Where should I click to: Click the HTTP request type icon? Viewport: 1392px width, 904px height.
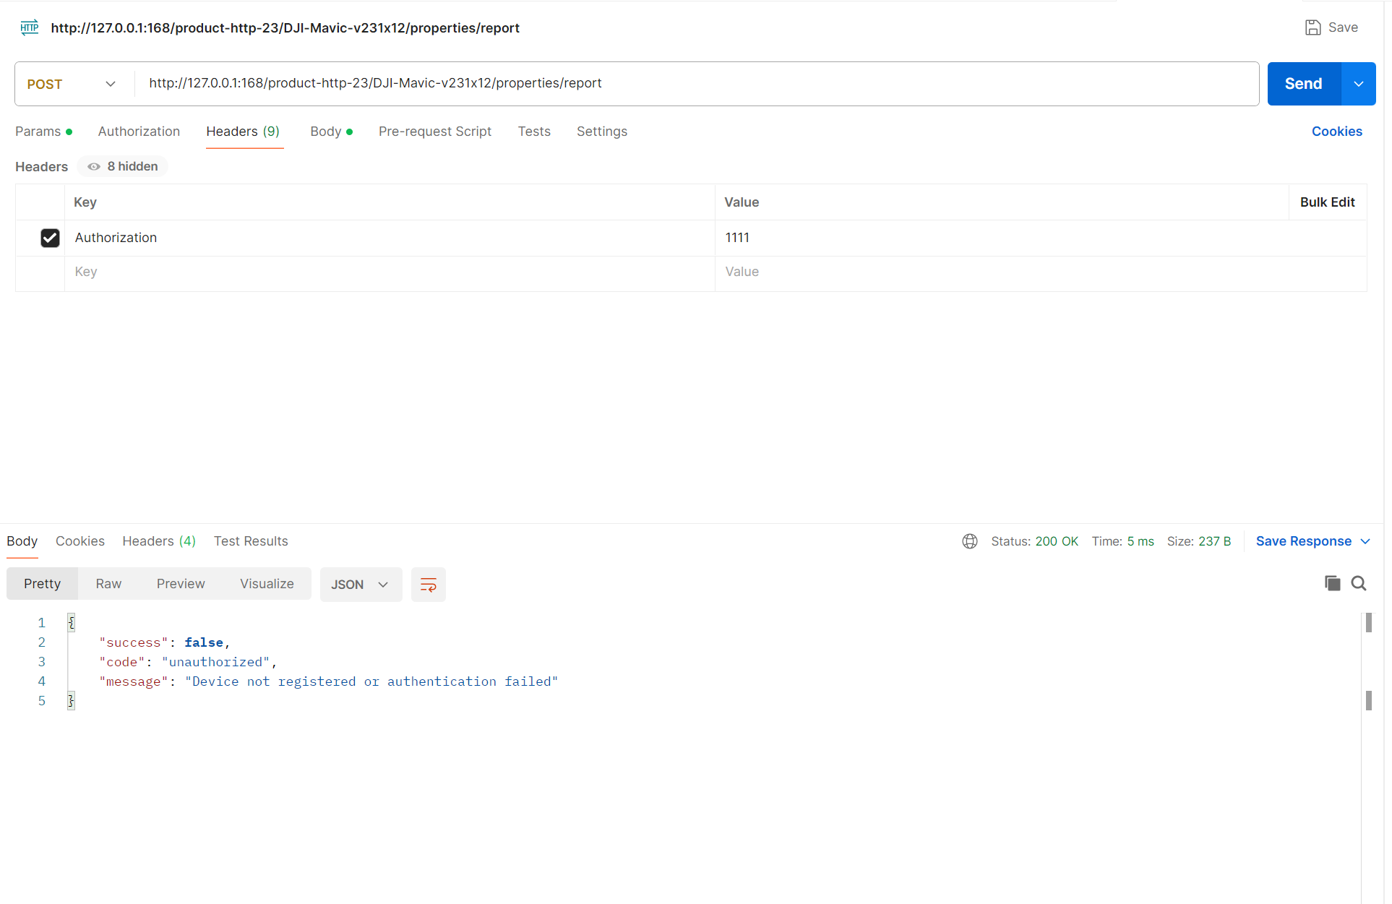coord(30,27)
